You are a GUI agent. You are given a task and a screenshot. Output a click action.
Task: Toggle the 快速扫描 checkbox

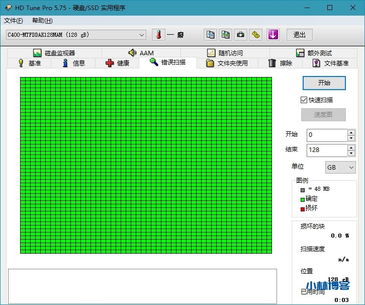[x=304, y=100]
